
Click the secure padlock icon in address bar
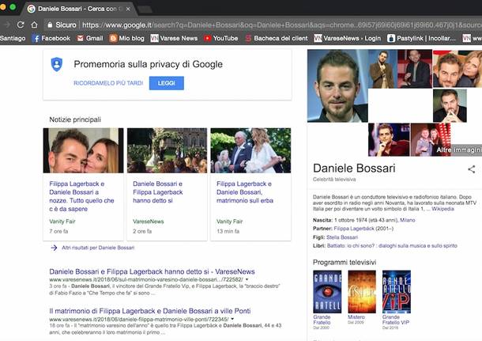tap(50, 25)
